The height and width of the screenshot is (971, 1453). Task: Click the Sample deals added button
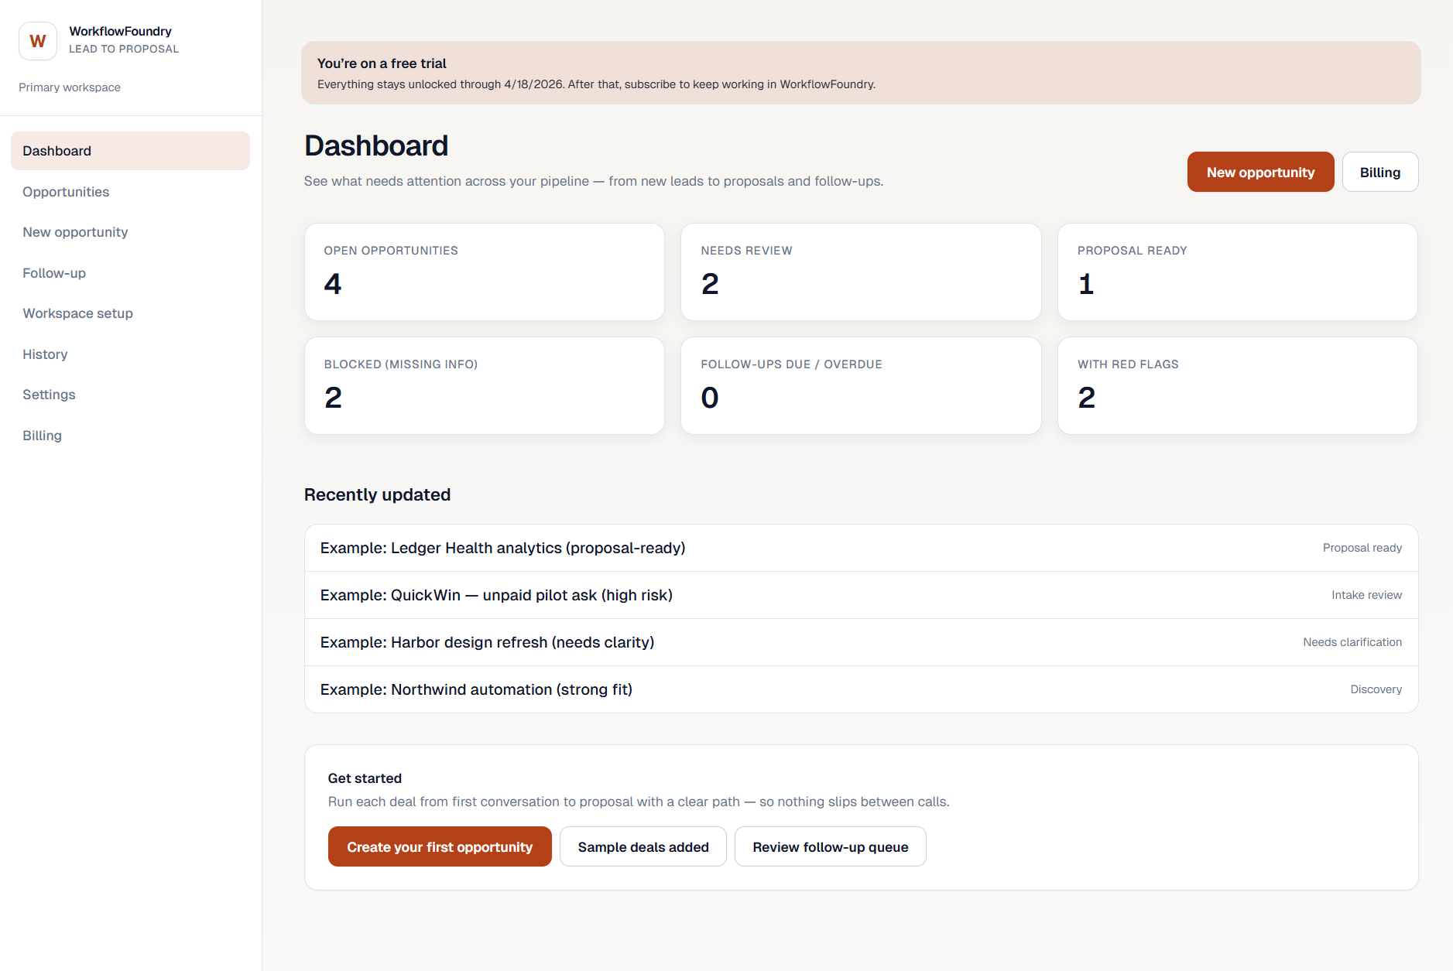[643, 846]
